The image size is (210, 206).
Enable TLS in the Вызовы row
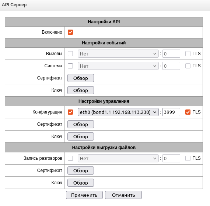tap(188, 54)
